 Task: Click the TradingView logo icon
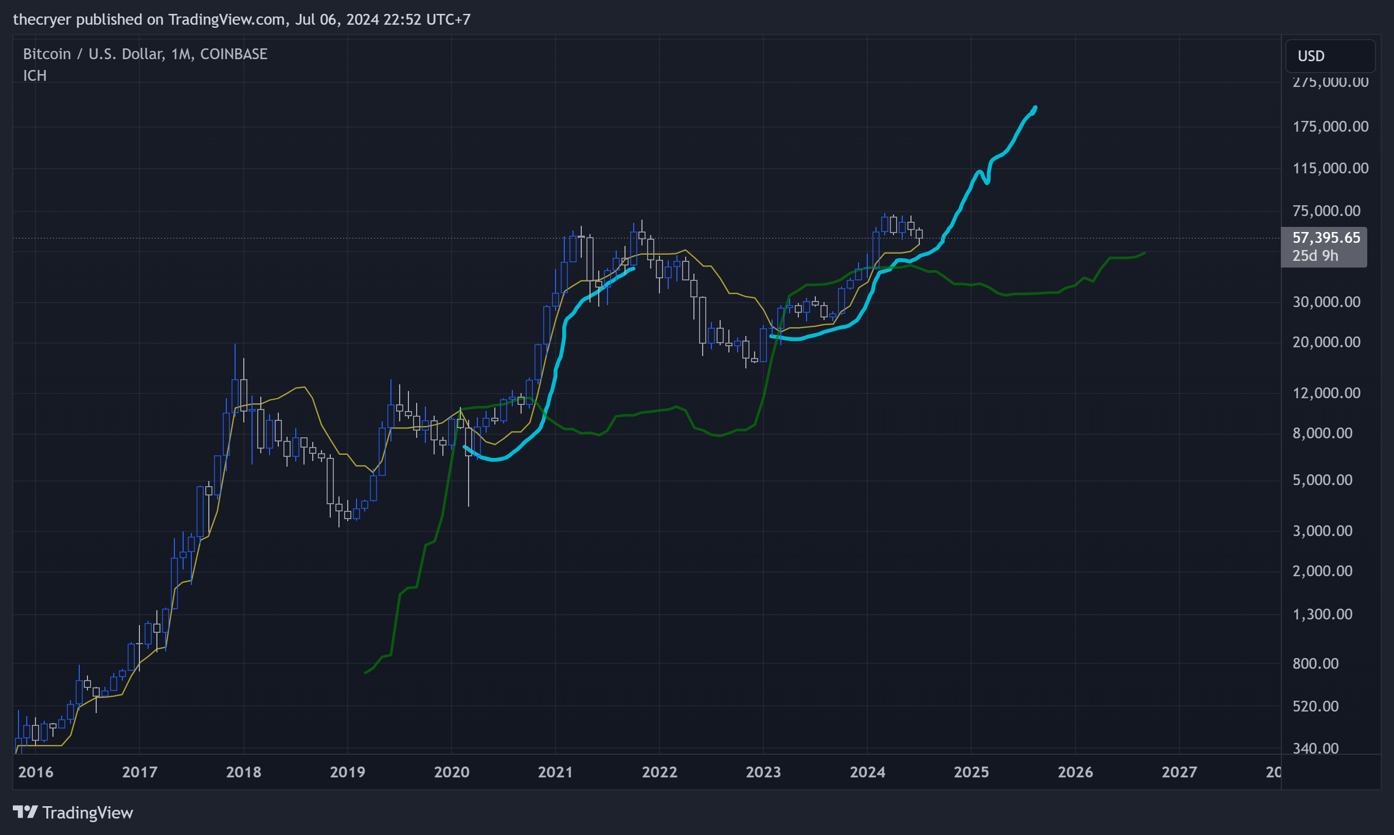[x=25, y=812]
